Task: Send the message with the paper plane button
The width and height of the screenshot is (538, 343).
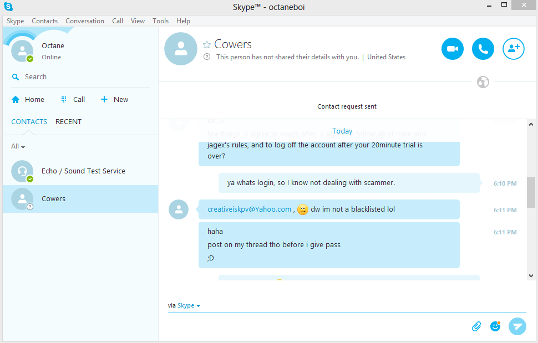Action: 517,326
